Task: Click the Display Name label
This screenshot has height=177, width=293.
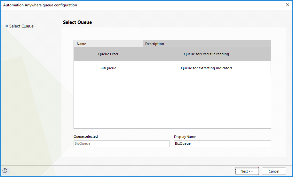Action: pos(185,137)
